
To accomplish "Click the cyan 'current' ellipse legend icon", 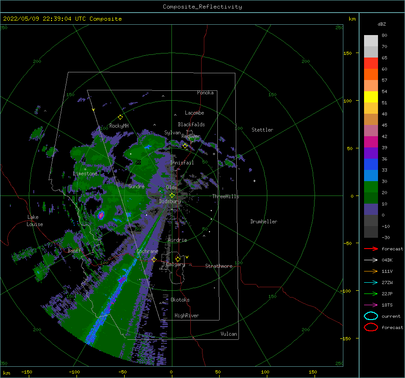I will (x=371, y=316).
